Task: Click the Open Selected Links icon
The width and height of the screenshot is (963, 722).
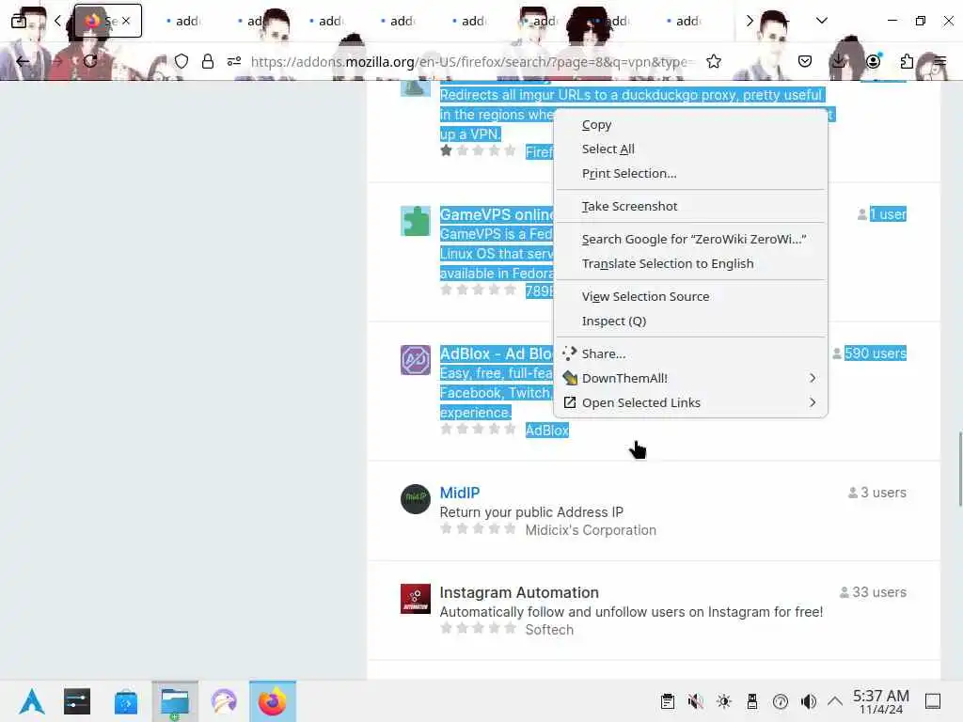Action: tap(570, 402)
